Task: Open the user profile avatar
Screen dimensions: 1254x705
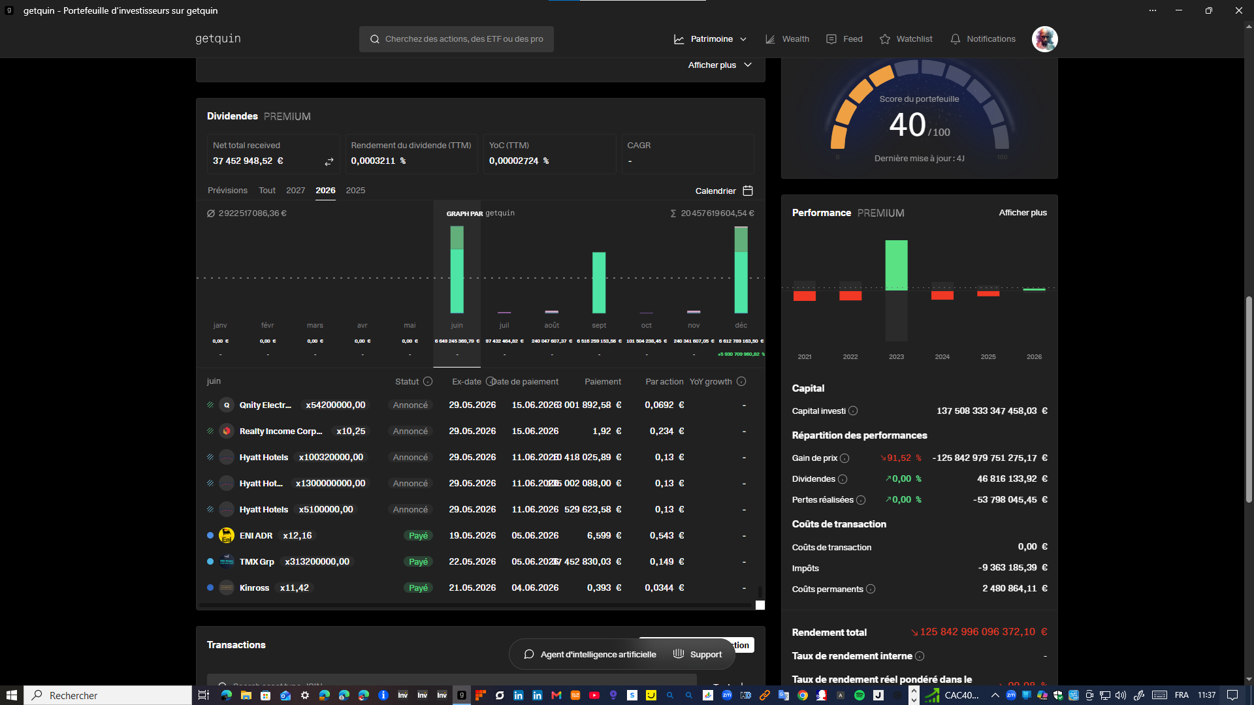Action: click(x=1045, y=39)
